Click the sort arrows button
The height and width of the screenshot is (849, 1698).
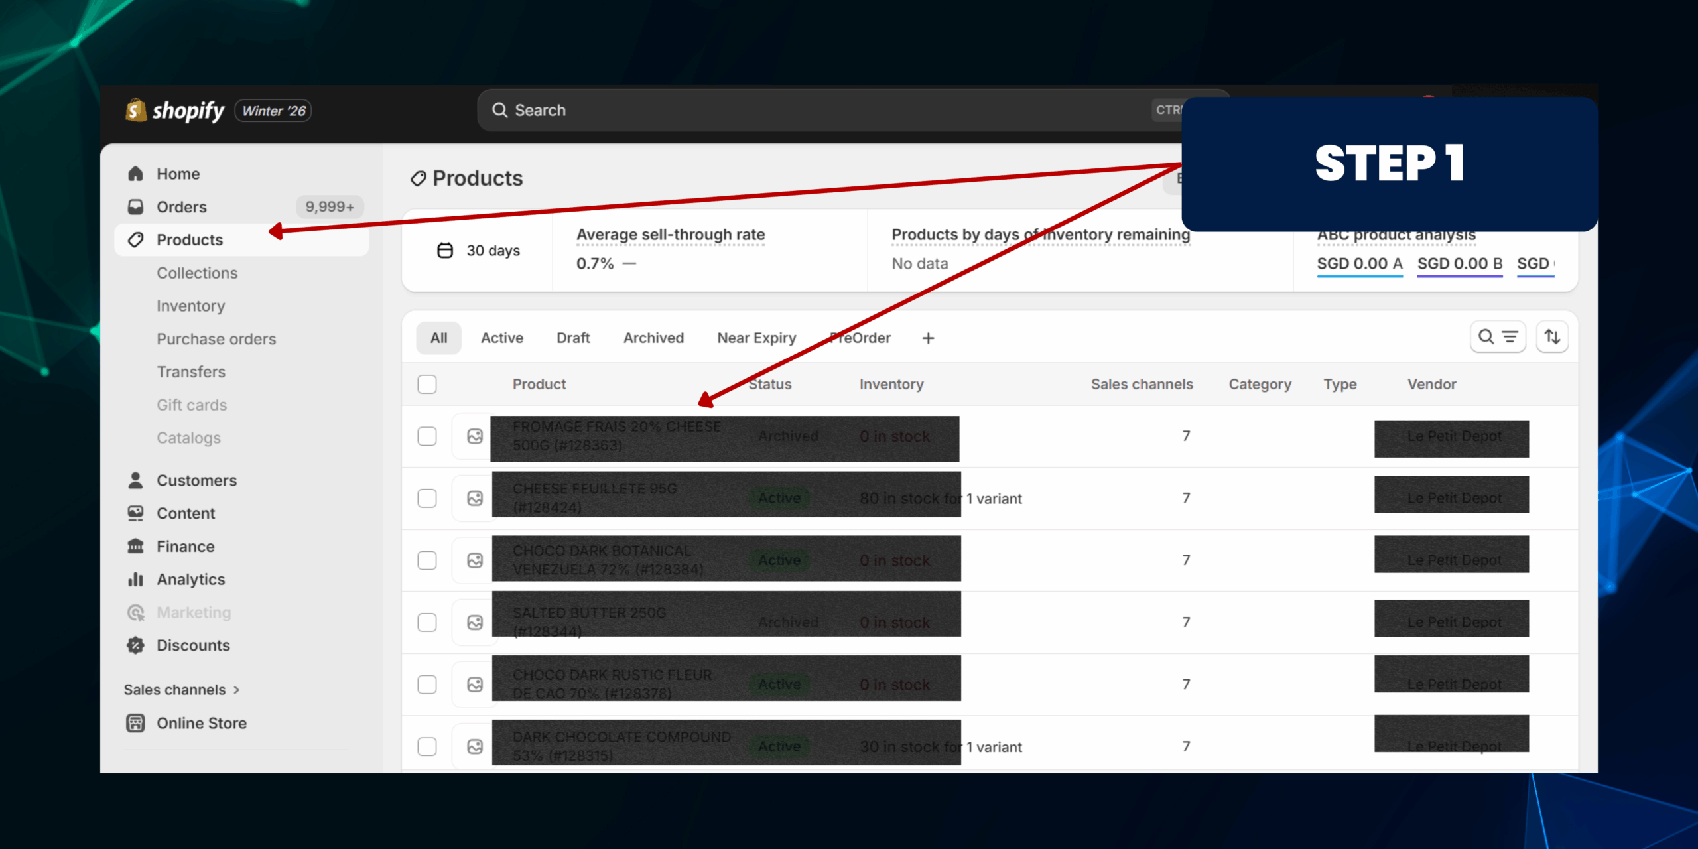1552,337
